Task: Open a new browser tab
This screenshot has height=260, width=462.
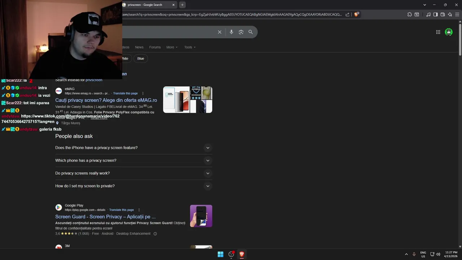Action: click(182, 5)
